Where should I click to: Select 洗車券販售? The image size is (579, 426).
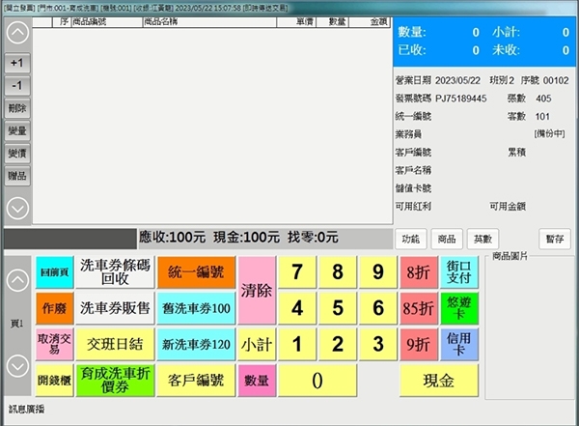[115, 308]
